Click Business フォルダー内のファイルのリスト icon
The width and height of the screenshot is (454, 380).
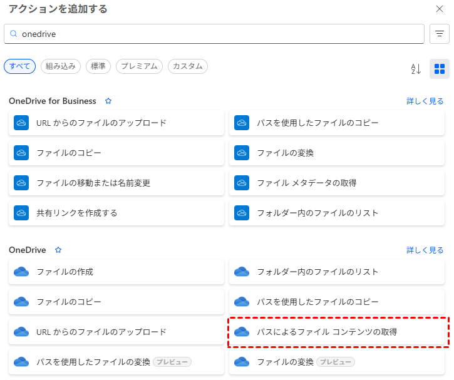[x=242, y=213]
